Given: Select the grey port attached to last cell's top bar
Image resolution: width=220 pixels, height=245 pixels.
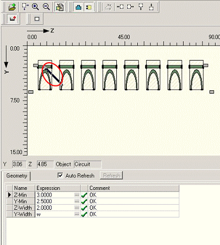Looking at the screenshot, I should [206, 66].
